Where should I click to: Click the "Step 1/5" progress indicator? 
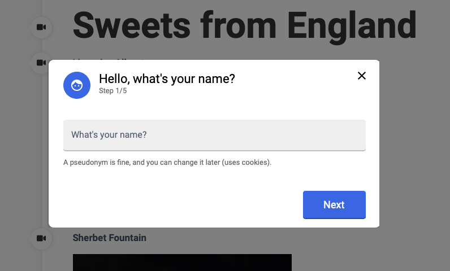point(113,91)
